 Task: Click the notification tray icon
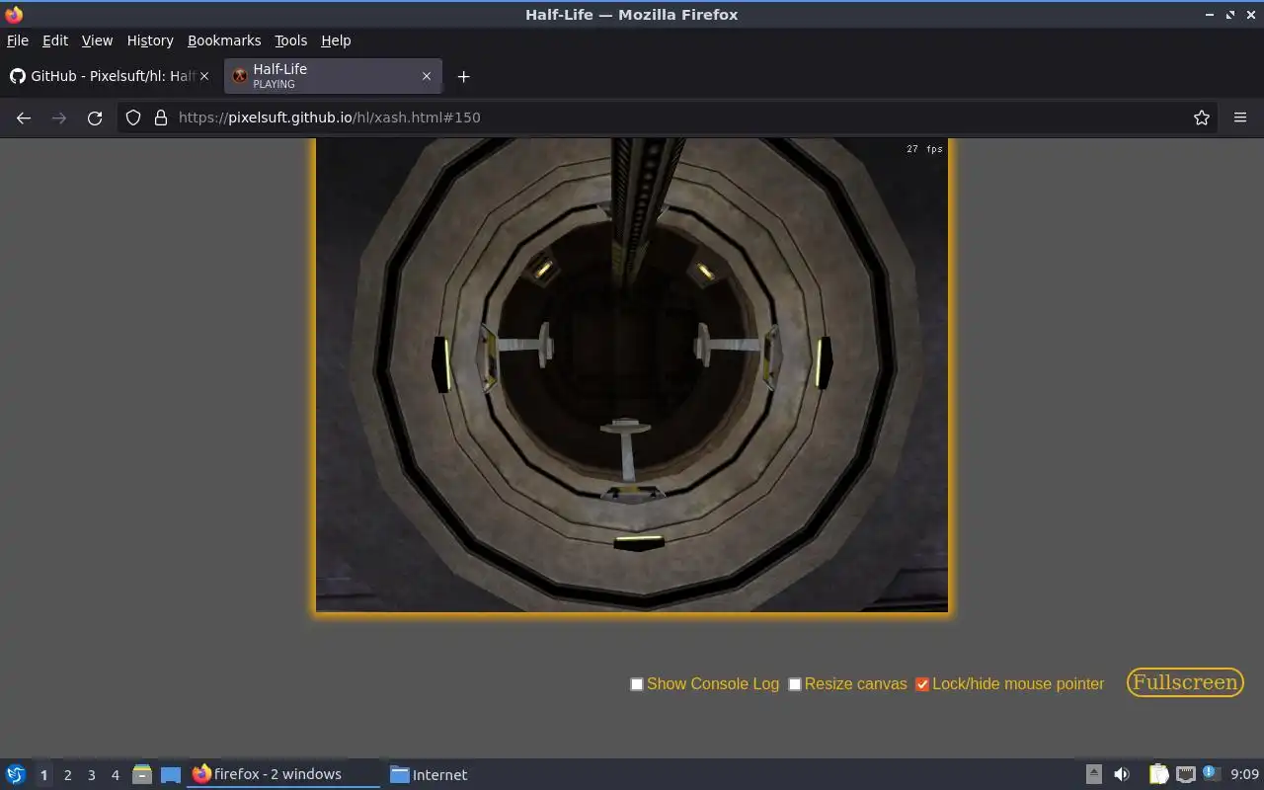tap(1212, 773)
